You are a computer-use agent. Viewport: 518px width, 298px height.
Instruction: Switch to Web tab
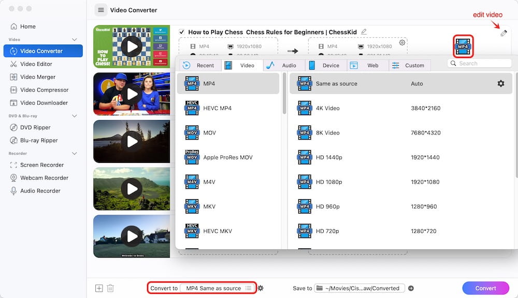(x=368, y=65)
